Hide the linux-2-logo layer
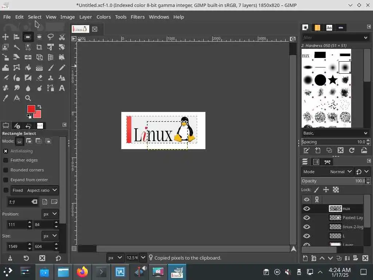Screen dimensions: 373x280 (307, 227)
